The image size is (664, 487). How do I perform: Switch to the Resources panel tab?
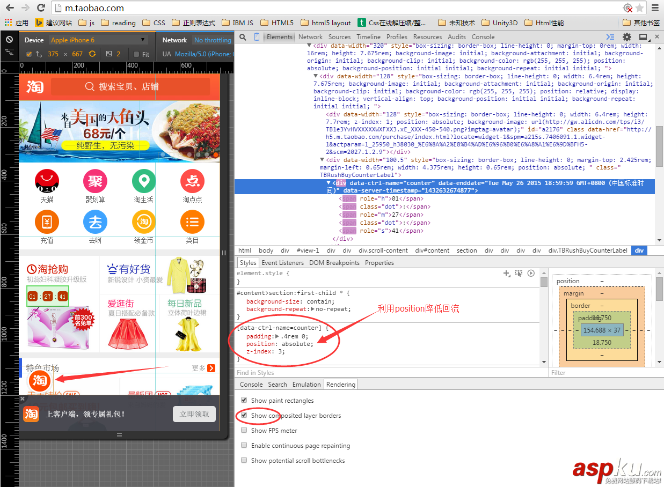[x=427, y=37]
